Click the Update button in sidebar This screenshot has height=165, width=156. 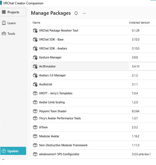[13, 151]
